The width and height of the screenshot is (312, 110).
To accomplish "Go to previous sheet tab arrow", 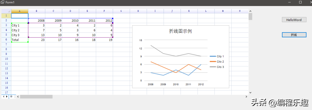I will click(4, 97).
